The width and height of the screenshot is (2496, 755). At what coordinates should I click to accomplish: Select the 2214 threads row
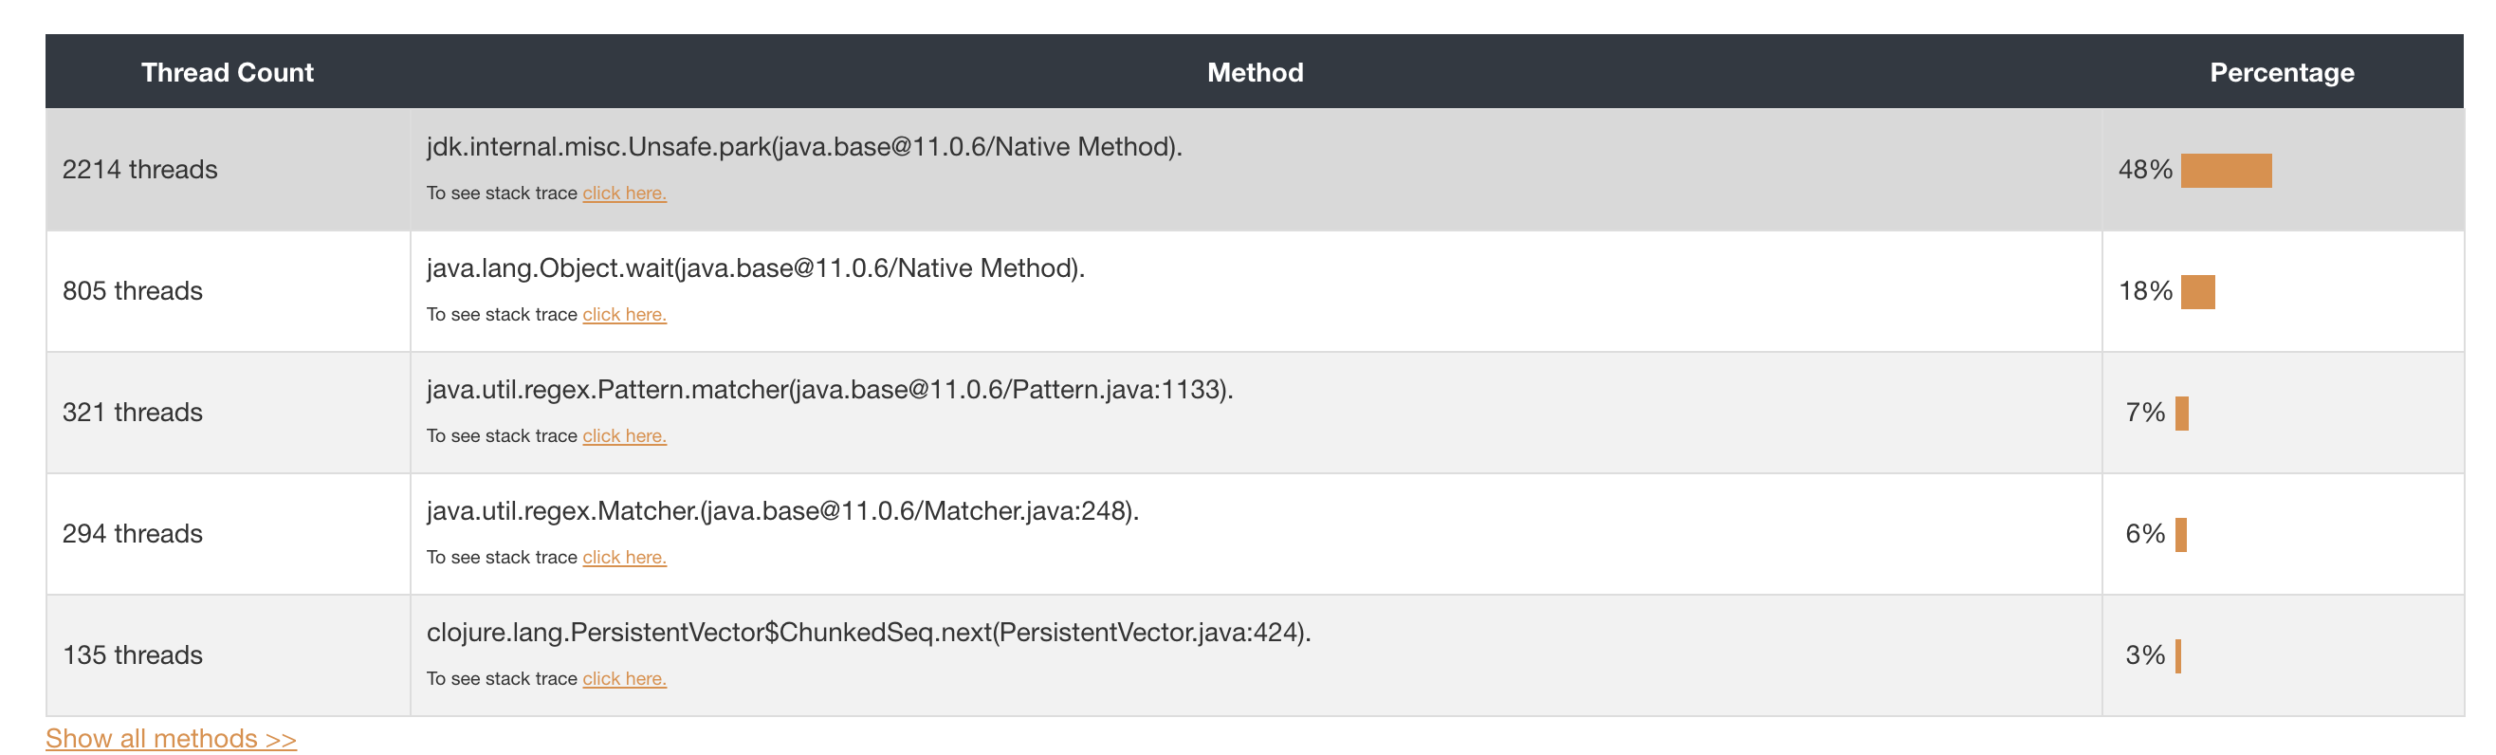click(140, 168)
